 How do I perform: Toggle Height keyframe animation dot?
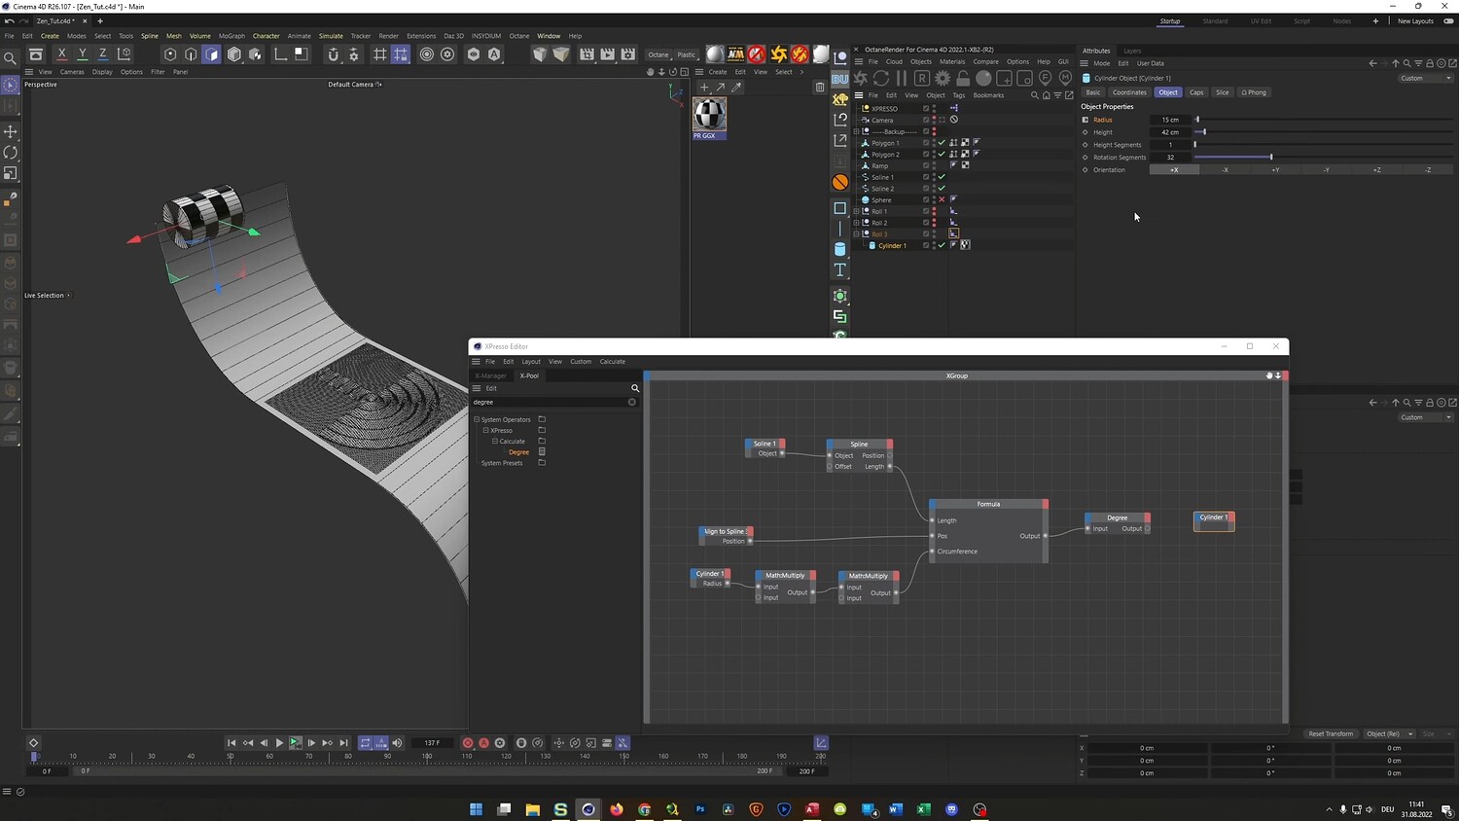[x=1085, y=132]
